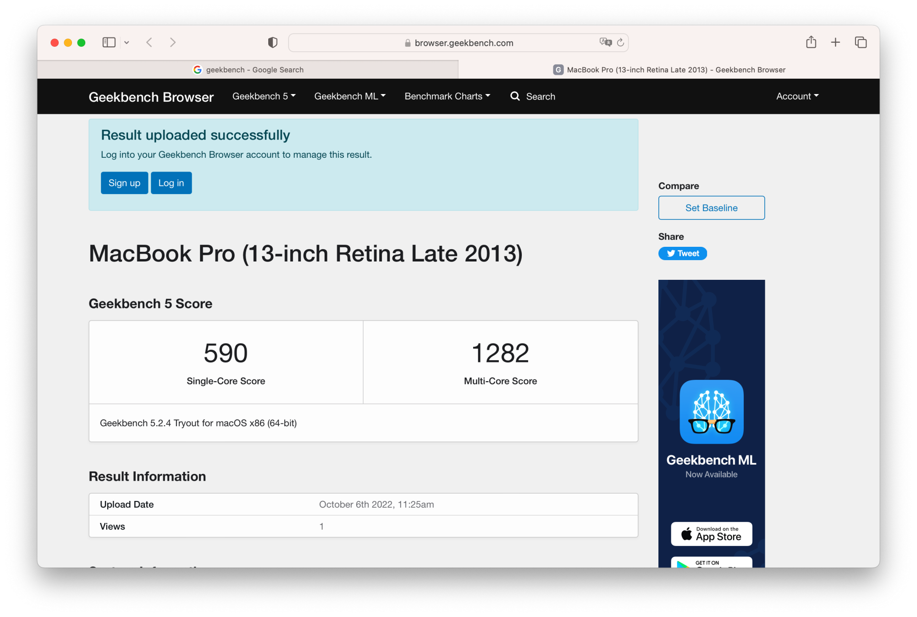Expand the sidebar chevron dropdown
This screenshot has height=617, width=917.
[x=127, y=43]
